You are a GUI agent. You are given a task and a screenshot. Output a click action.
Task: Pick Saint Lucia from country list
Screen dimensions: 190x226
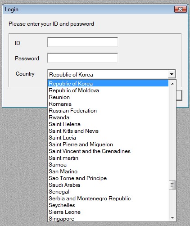[x=108, y=138]
